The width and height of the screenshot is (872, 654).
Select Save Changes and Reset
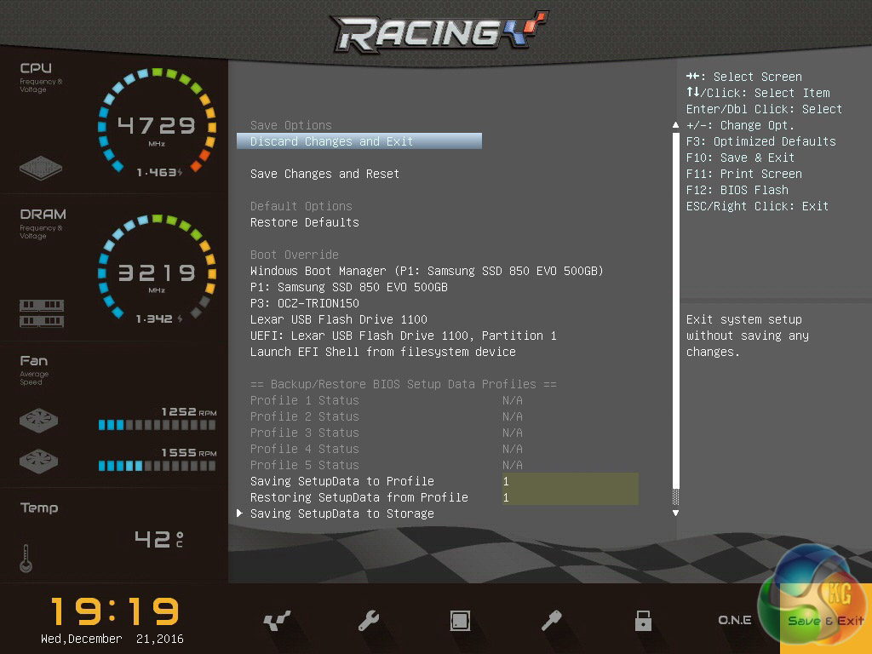(324, 174)
